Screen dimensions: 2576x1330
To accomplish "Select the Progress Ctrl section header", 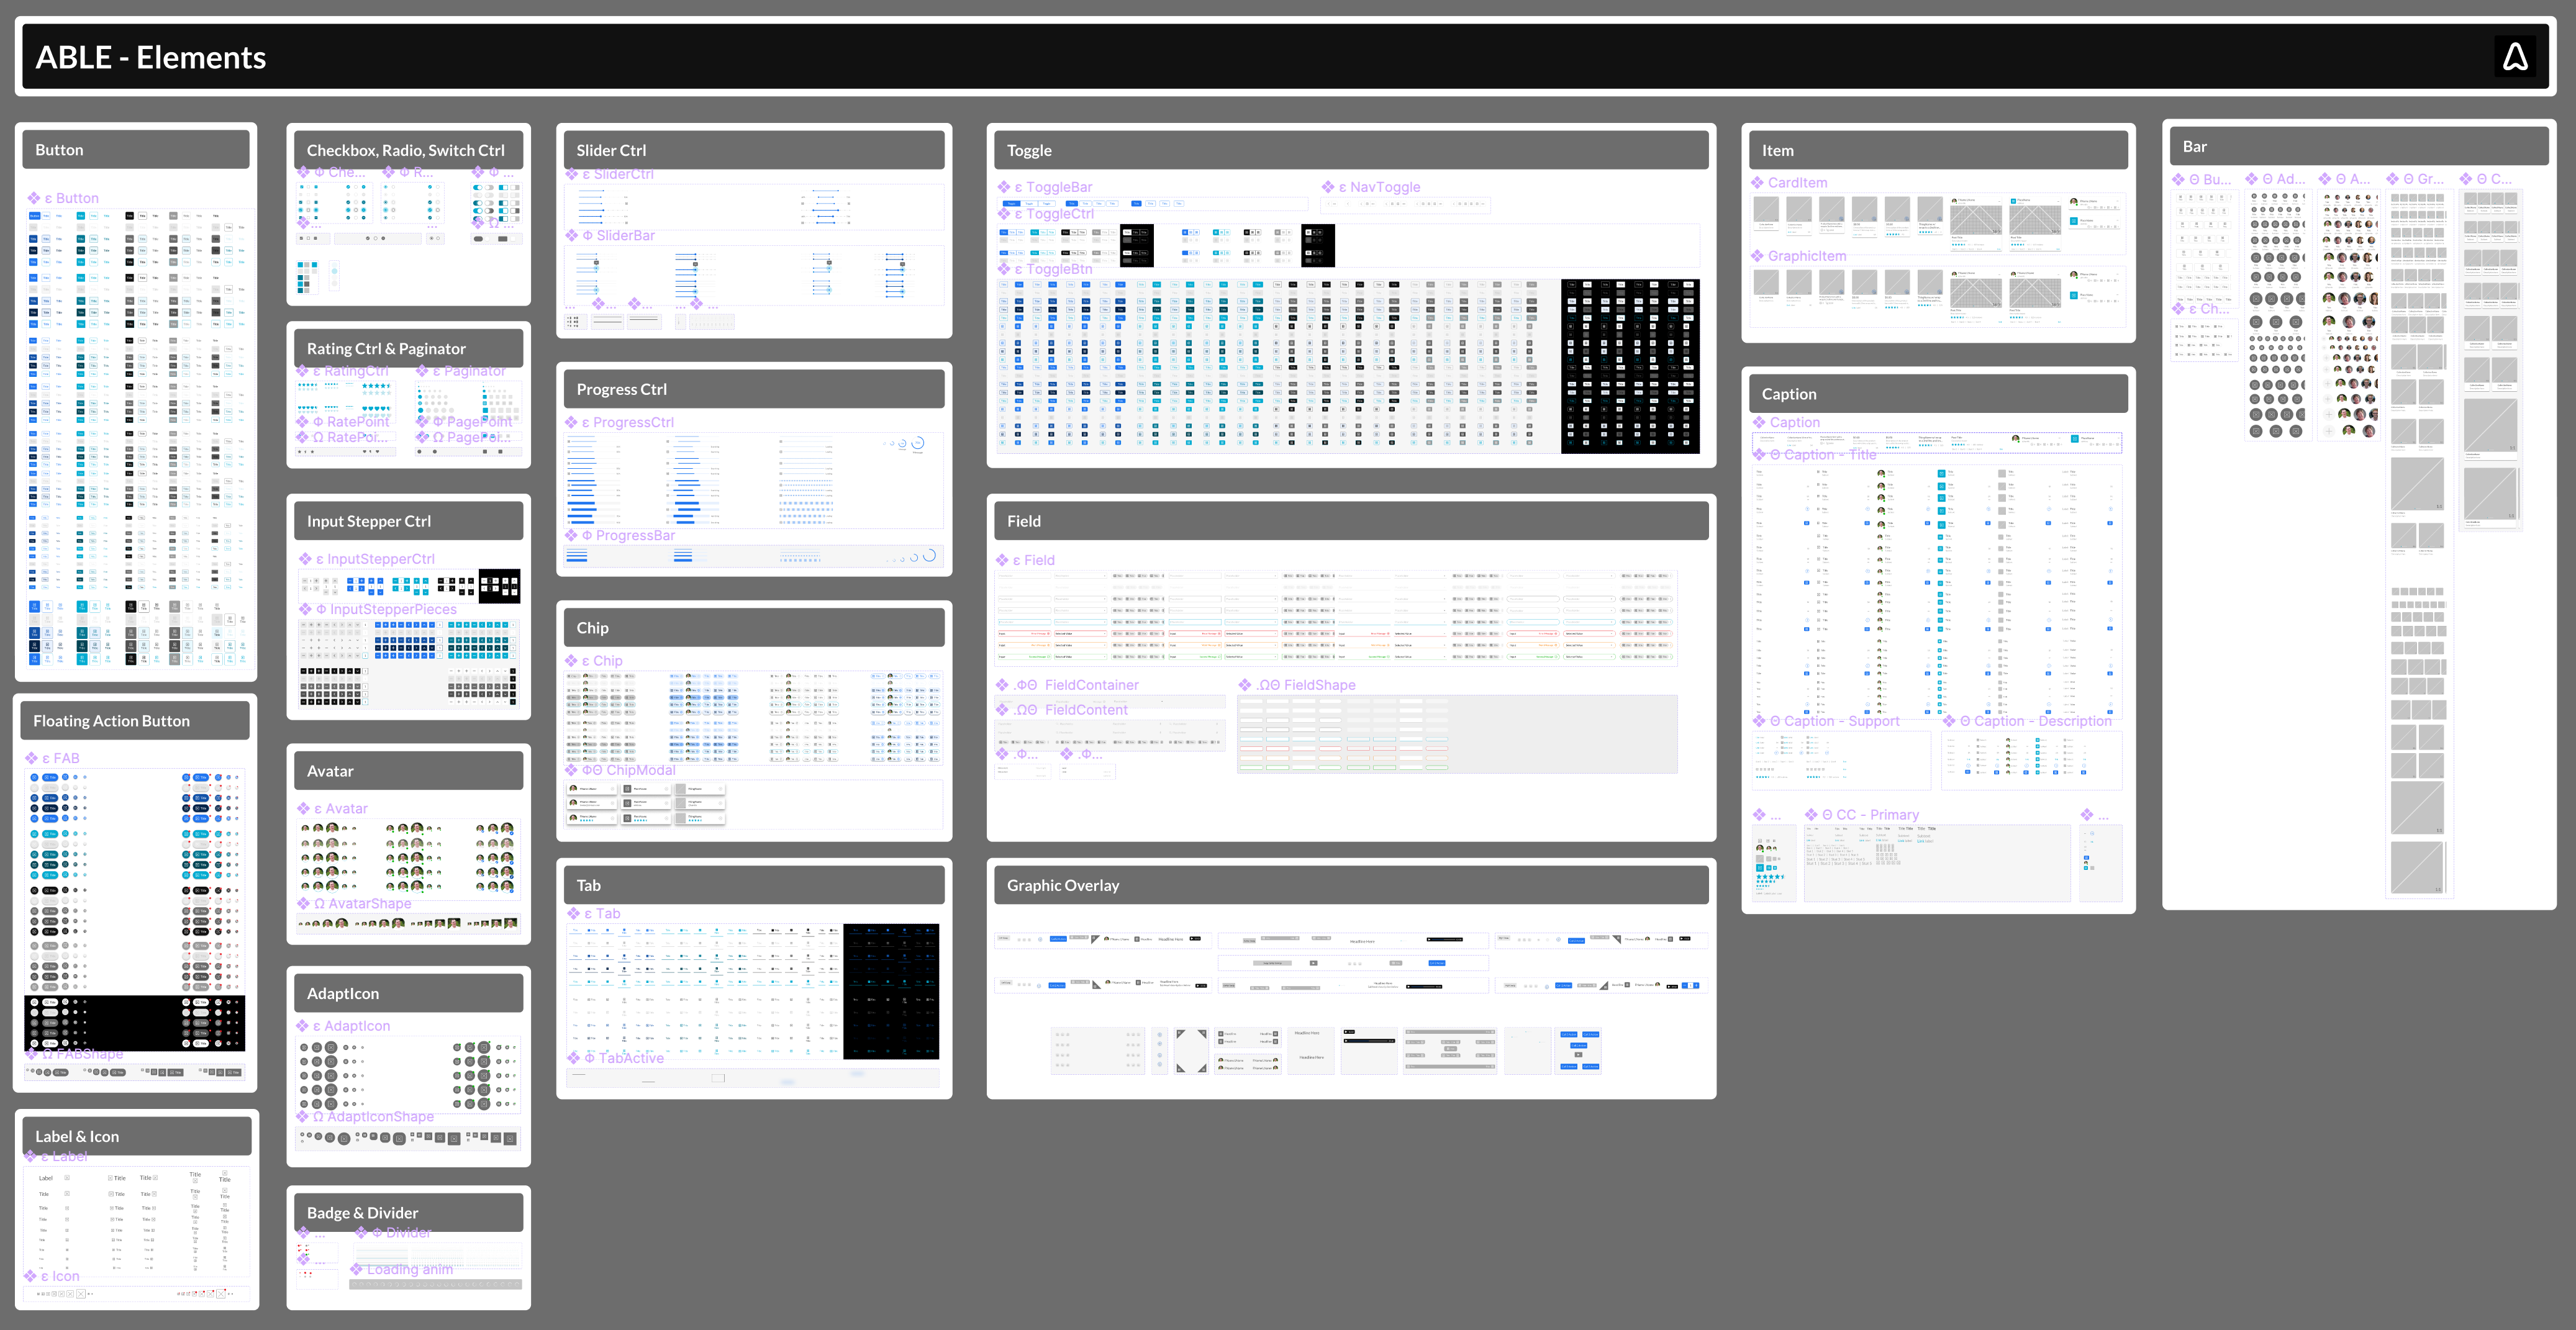I will tap(754, 389).
